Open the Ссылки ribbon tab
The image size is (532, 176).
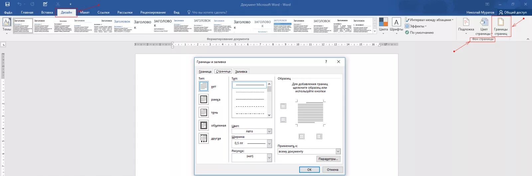[x=103, y=13]
